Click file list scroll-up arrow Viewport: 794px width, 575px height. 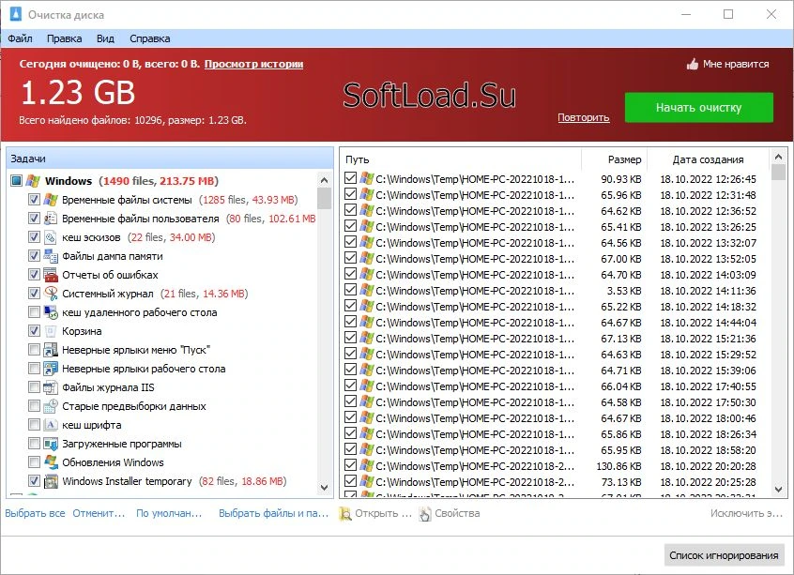[x=779, y=158]
